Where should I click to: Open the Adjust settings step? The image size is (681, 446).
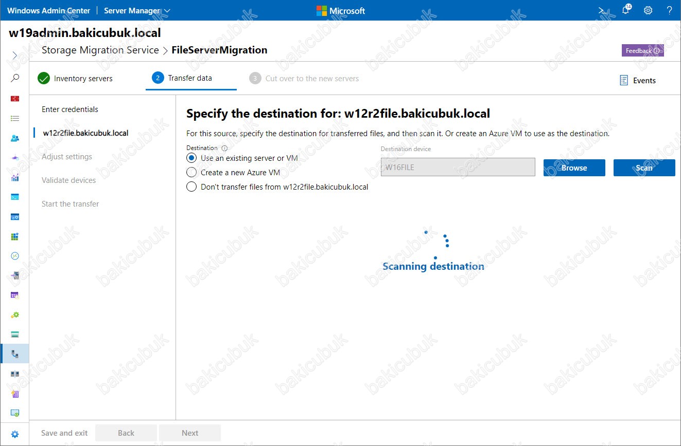click(67, 157)
